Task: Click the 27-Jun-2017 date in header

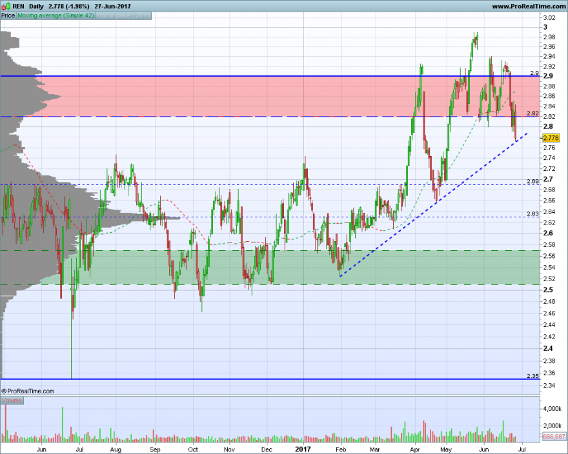Action: point(113,6)
